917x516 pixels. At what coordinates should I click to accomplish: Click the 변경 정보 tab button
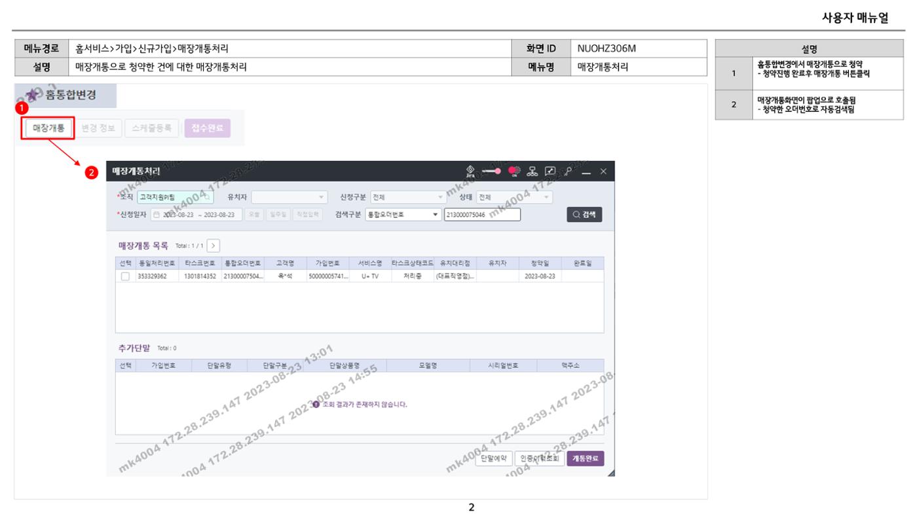pyautogui.click(x=98, y=128)
